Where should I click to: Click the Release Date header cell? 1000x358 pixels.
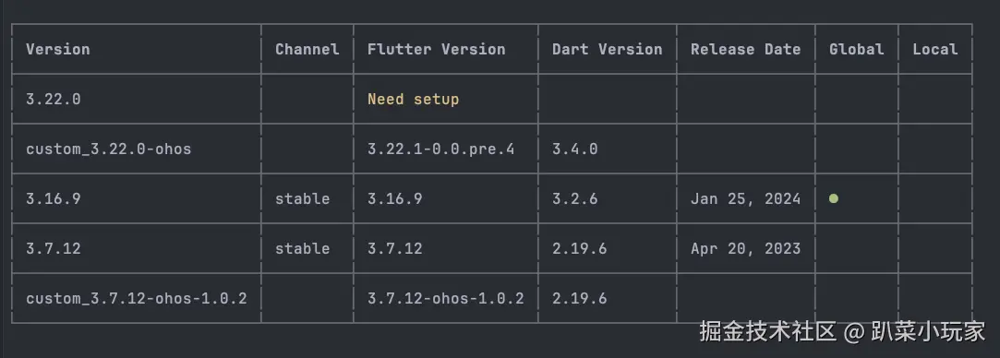[x=745, y=50]
